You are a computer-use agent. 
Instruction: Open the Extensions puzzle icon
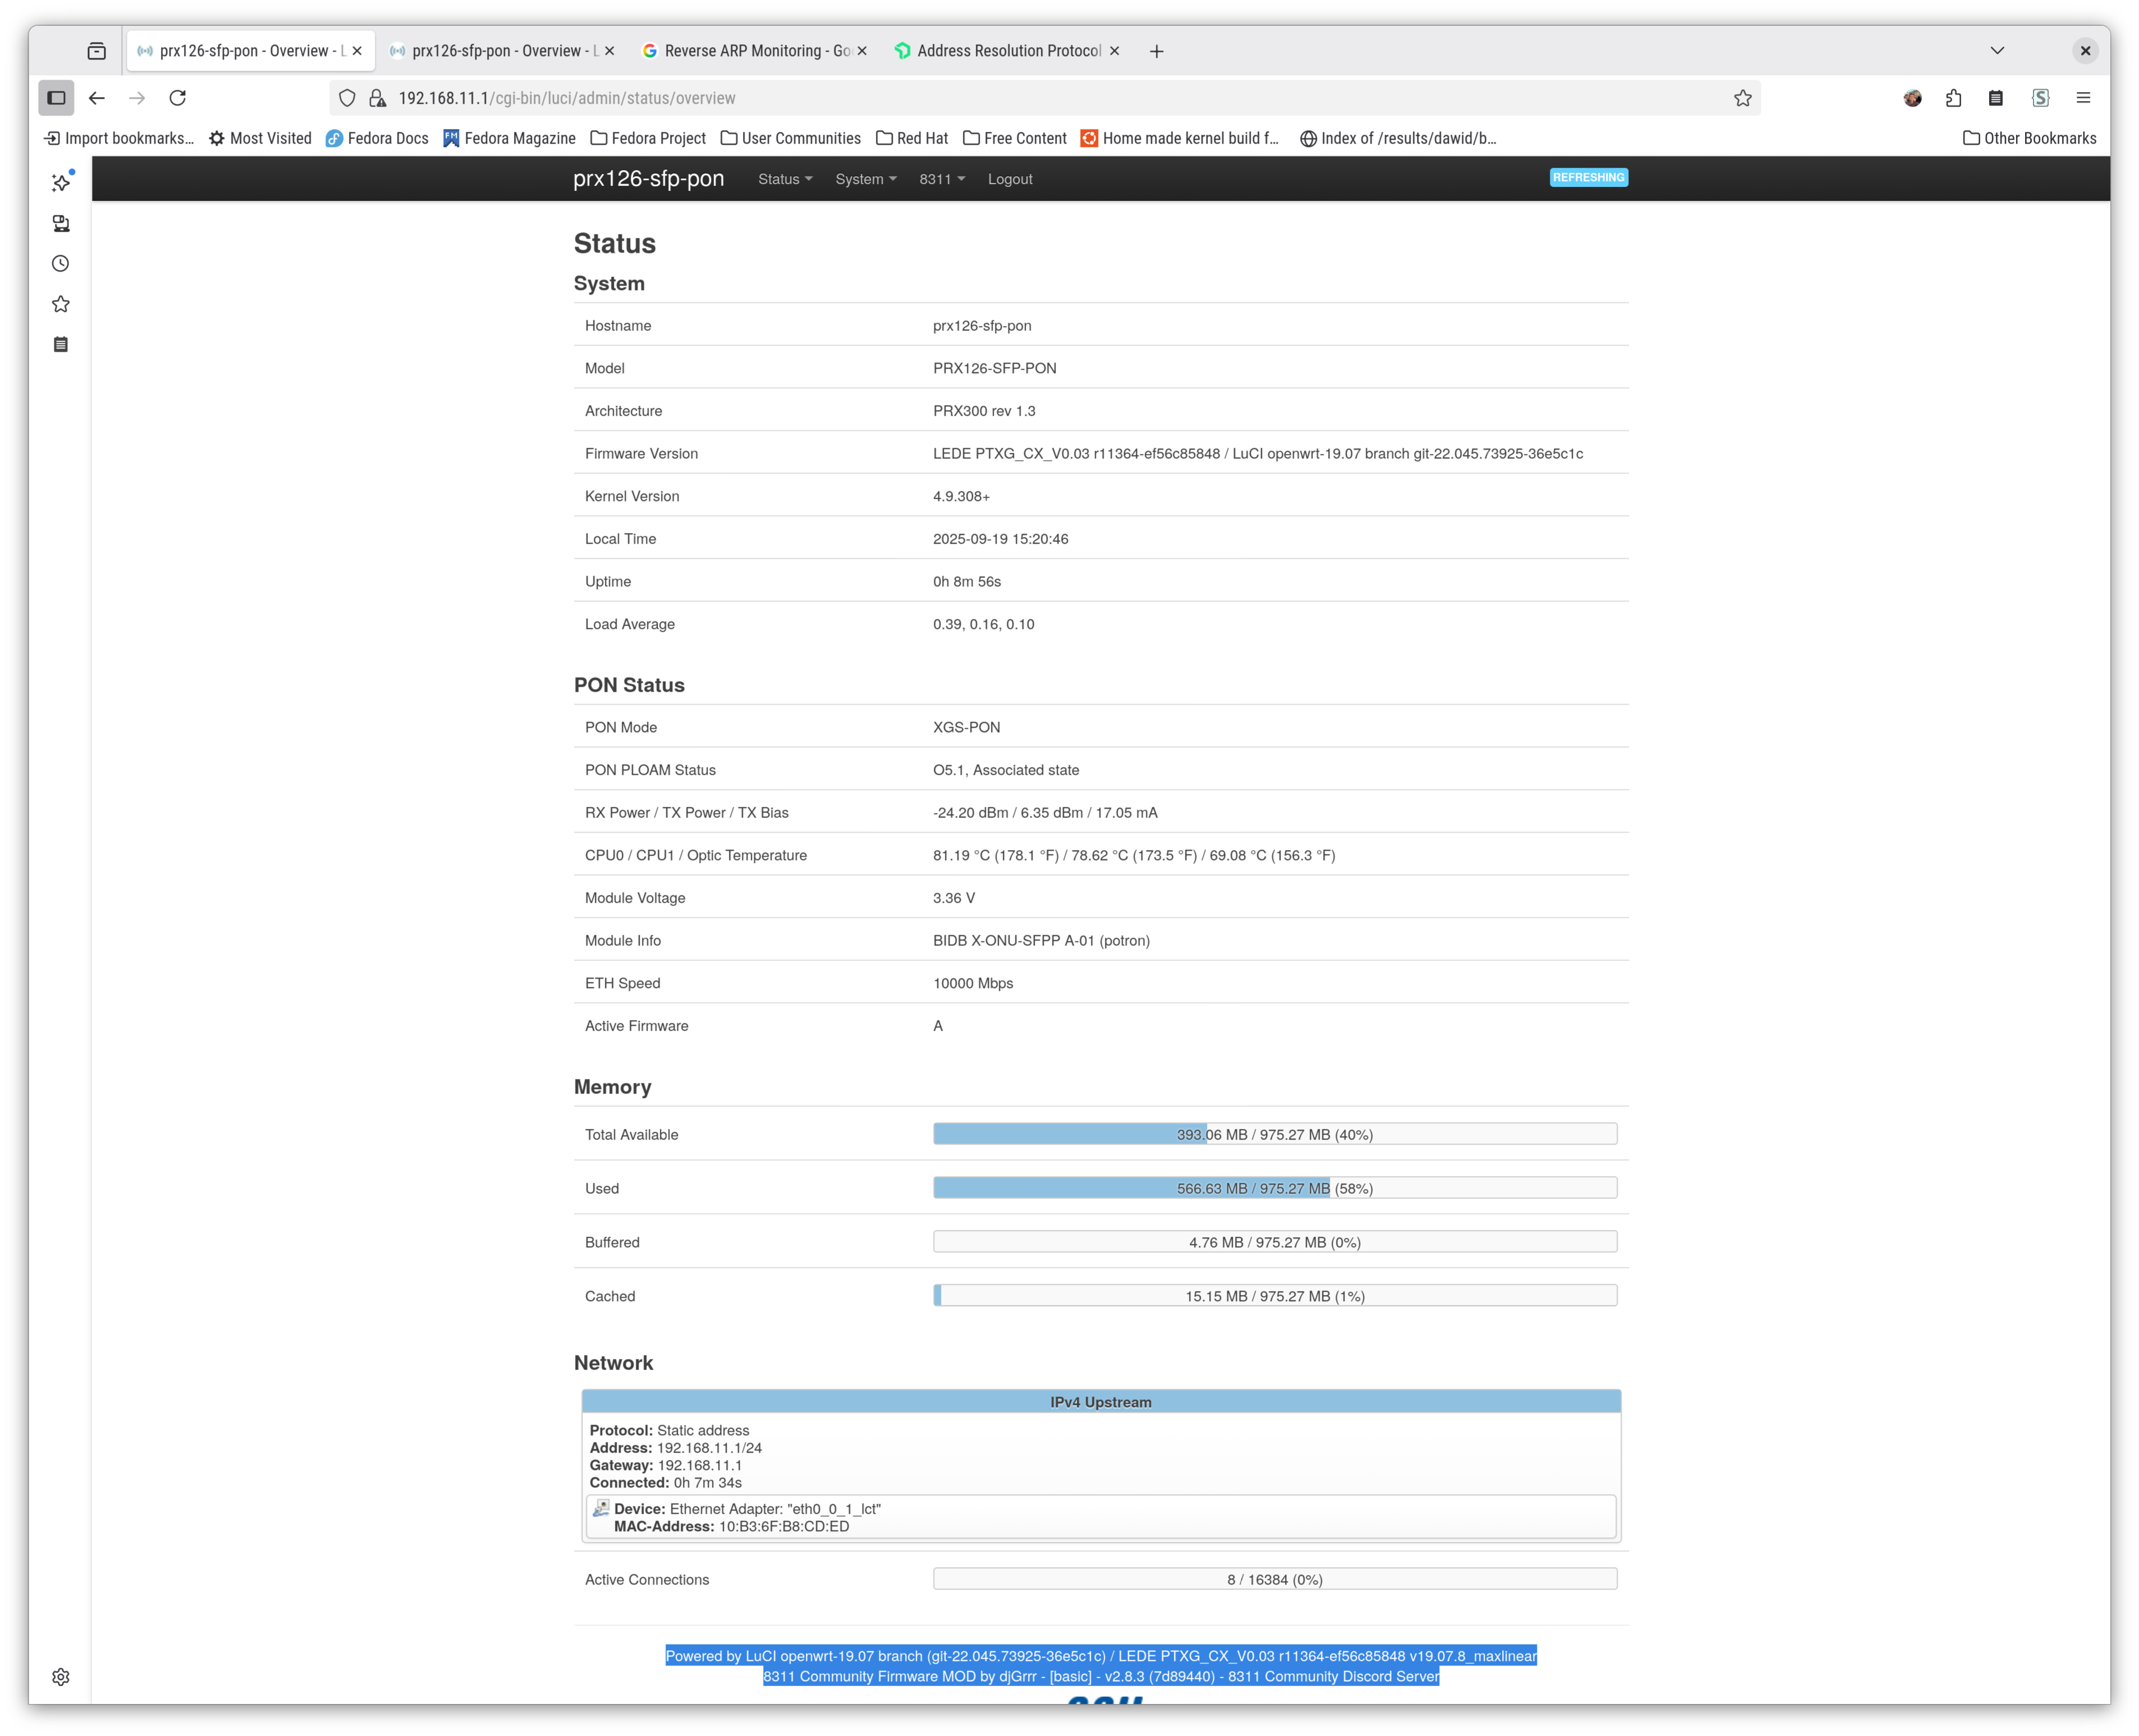pos(1954,98)
